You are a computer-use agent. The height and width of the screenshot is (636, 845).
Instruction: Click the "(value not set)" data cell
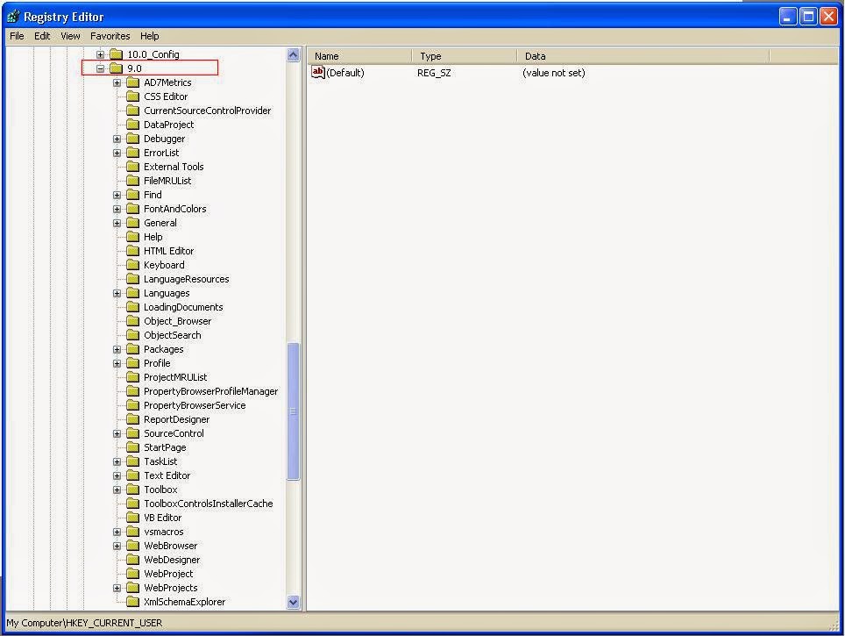[553, 72]
